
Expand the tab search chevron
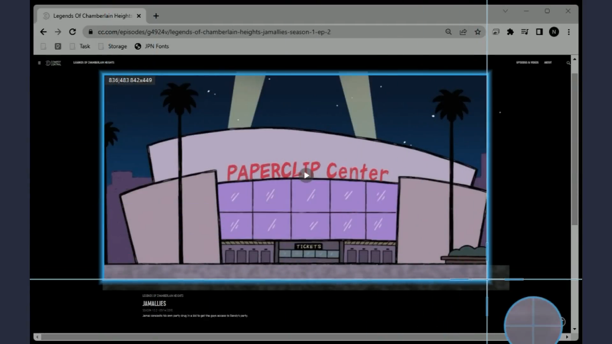pos(505,11)
